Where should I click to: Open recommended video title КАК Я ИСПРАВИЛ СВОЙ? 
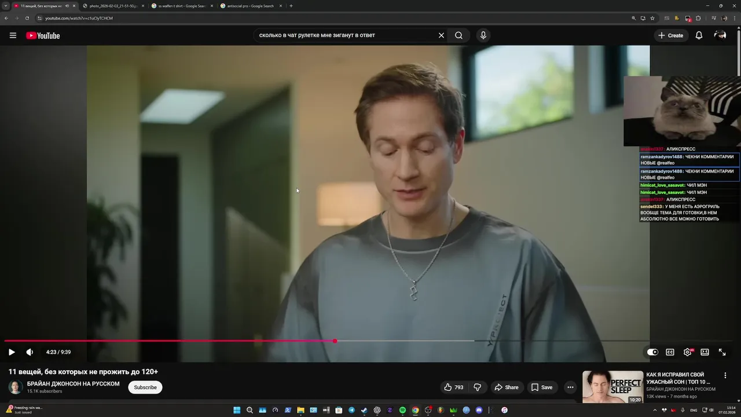pos(678,378)
